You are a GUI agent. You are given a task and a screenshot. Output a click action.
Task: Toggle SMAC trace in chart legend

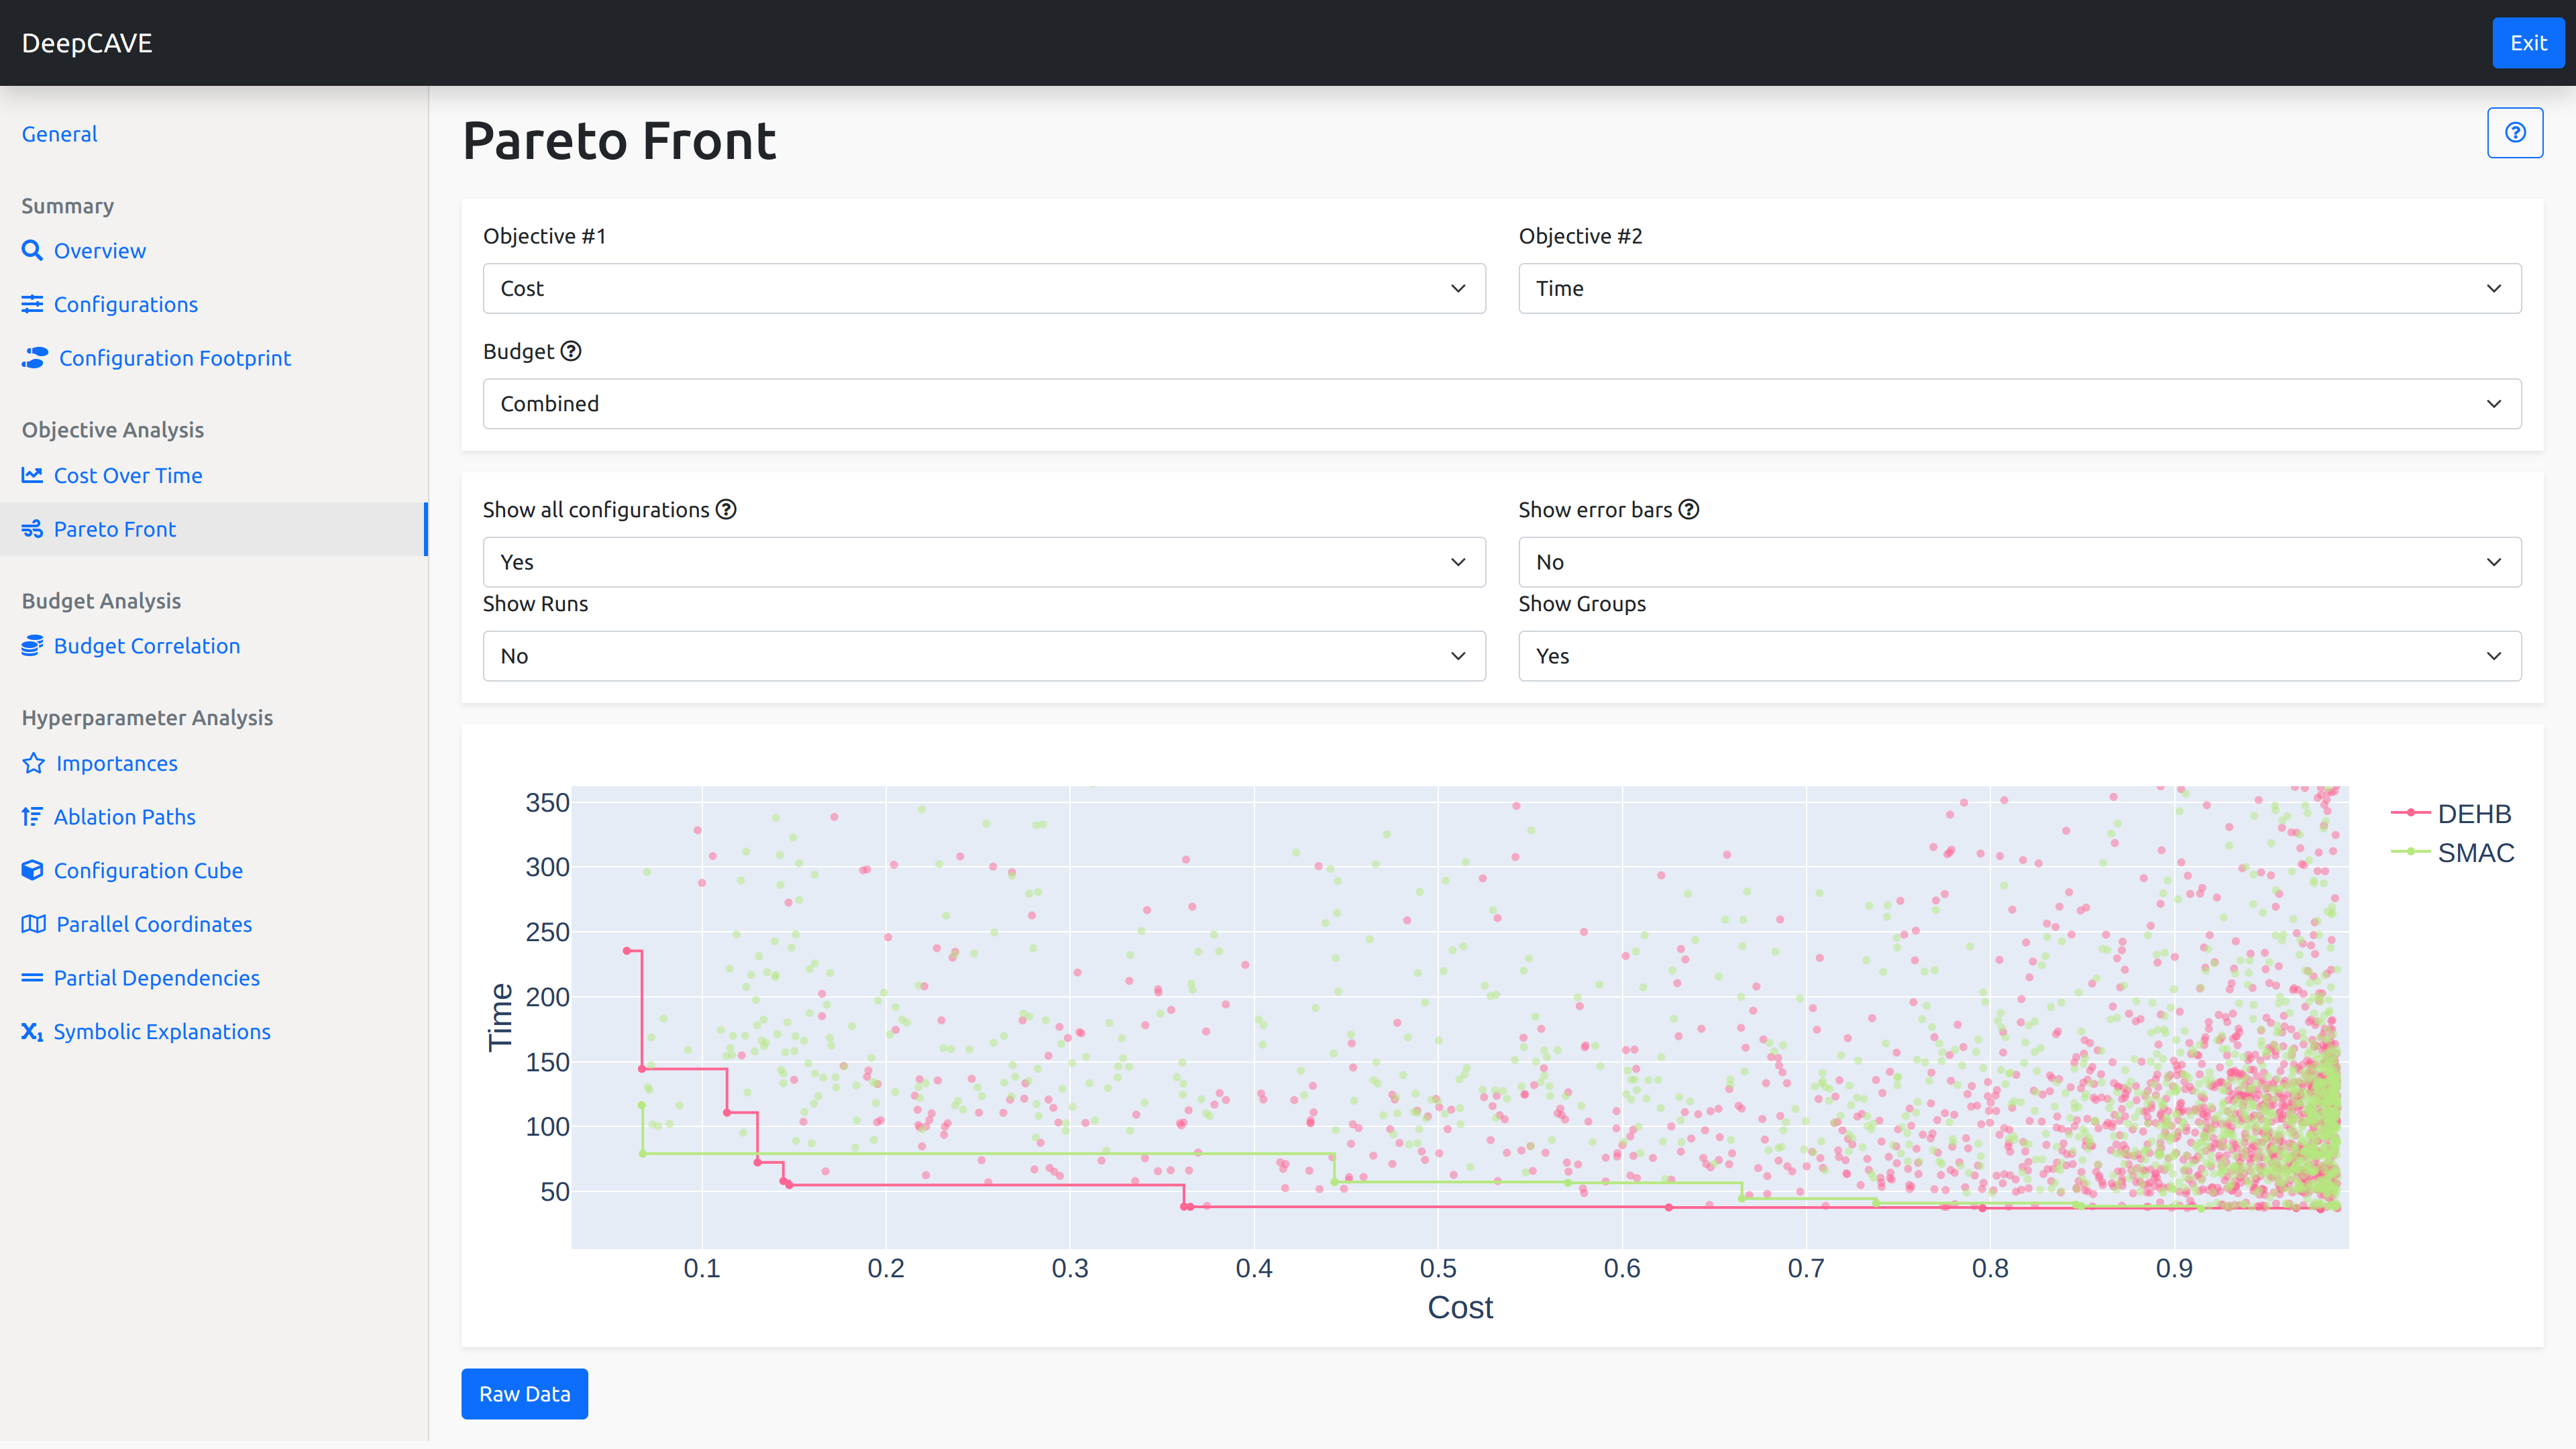[x=2476, y=852]
